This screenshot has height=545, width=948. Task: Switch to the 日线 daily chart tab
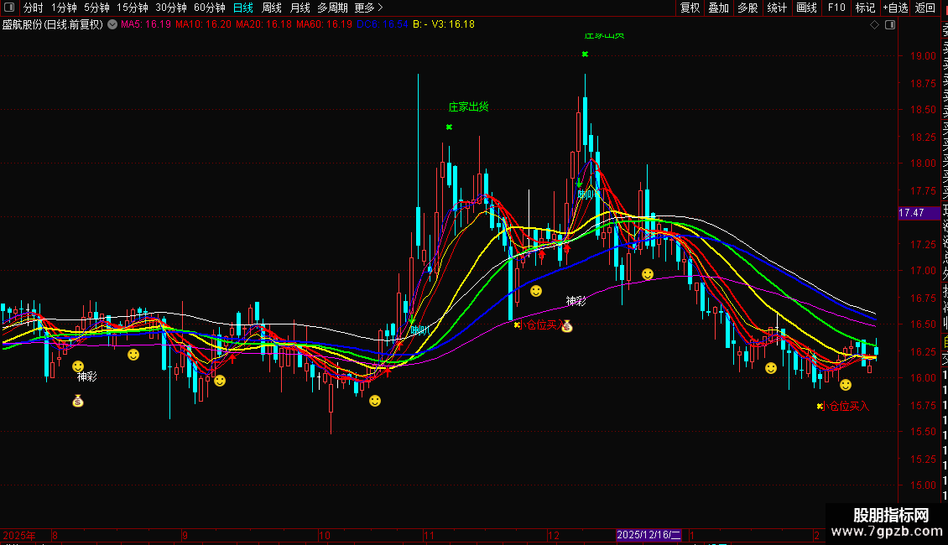point(243,8)
